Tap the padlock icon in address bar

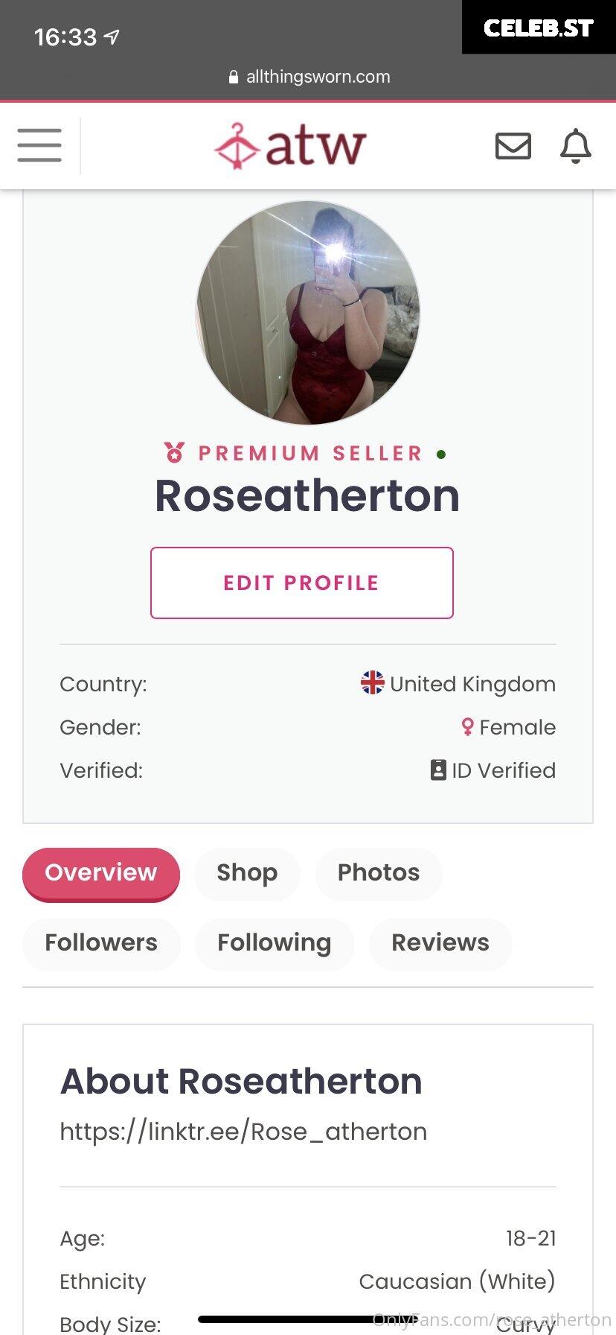point(234,77)
